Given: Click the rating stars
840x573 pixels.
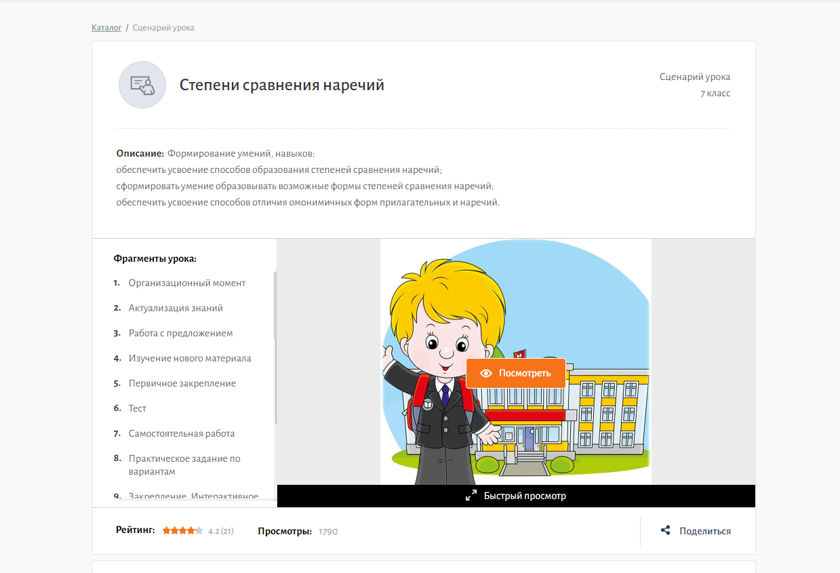Looking at the screenshot, I should click(x=182, y=531).
